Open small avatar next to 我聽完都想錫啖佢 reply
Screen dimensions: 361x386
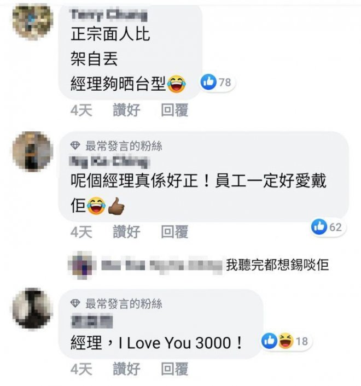83,265
